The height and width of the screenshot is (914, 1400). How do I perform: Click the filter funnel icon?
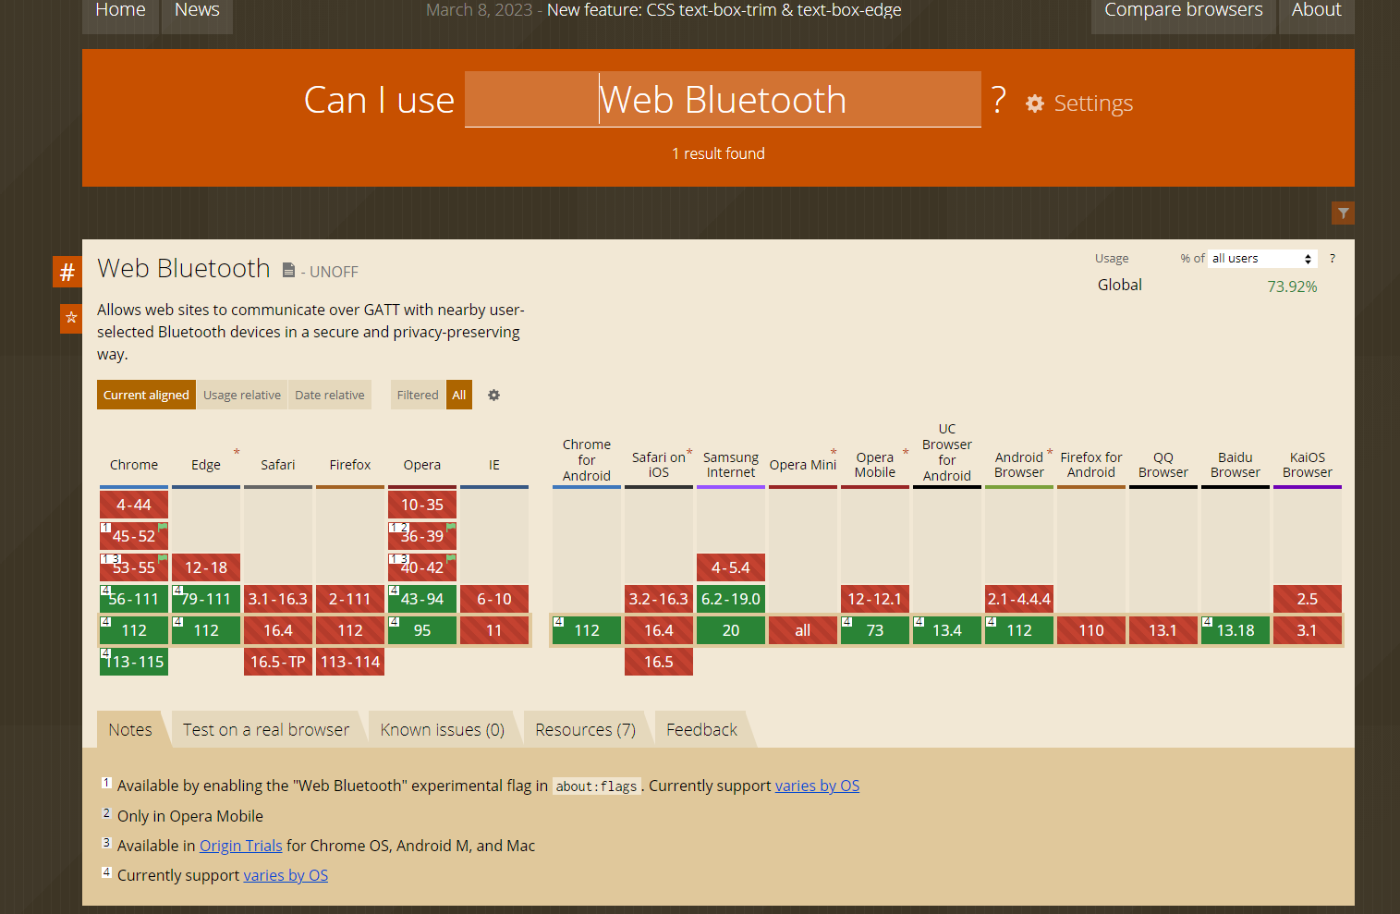(x=1343, y=213)
